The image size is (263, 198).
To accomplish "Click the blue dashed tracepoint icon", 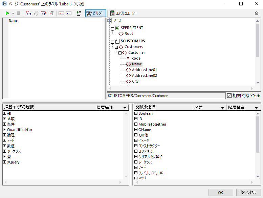I will [x=69, y=13].
